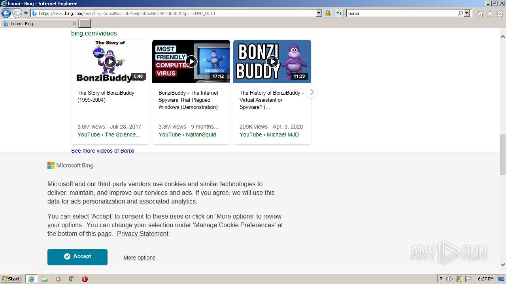Image resolution: width=506 pixels, height=284 pixels.
Task: Click the search box containing bonxi
Action: click(x=402, y=13)
